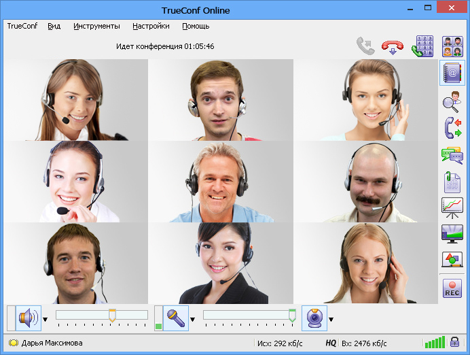Image resolution: width=470 pixels, height=355 pixels.
Task: Toggle the microphone on or off
Action: coord(176,318)
